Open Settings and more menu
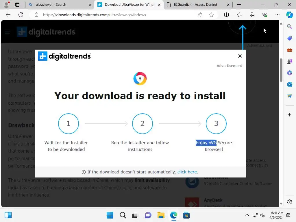 click(x=277, y=15)
